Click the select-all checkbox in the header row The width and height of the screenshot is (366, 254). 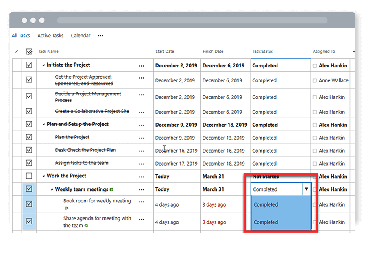point(28,52)
